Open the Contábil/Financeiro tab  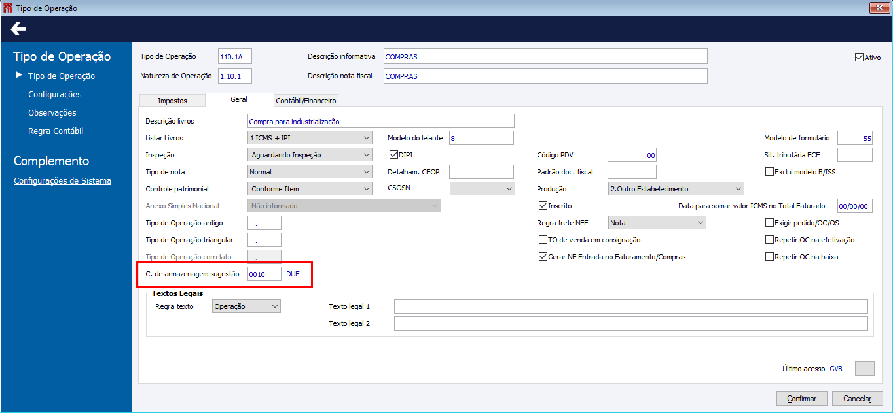(306, 101)
